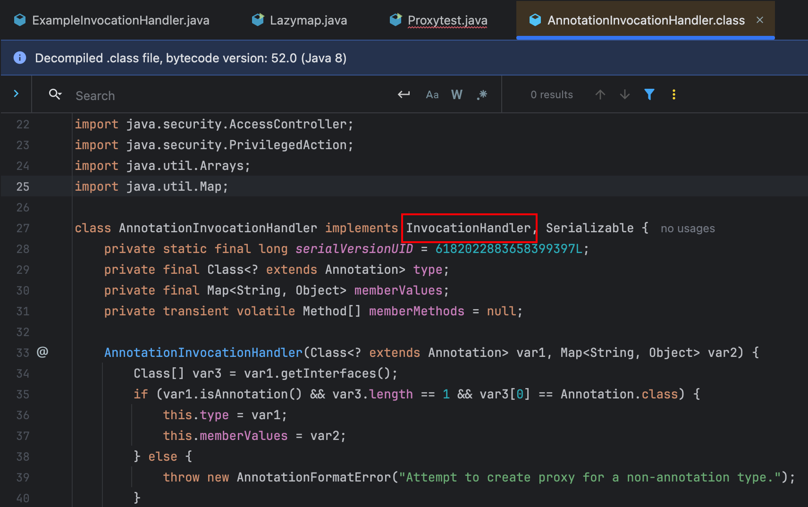Click line number 25 in the gutter
Viewport: 808px width, 507px height.
click(x=23, y=186)
